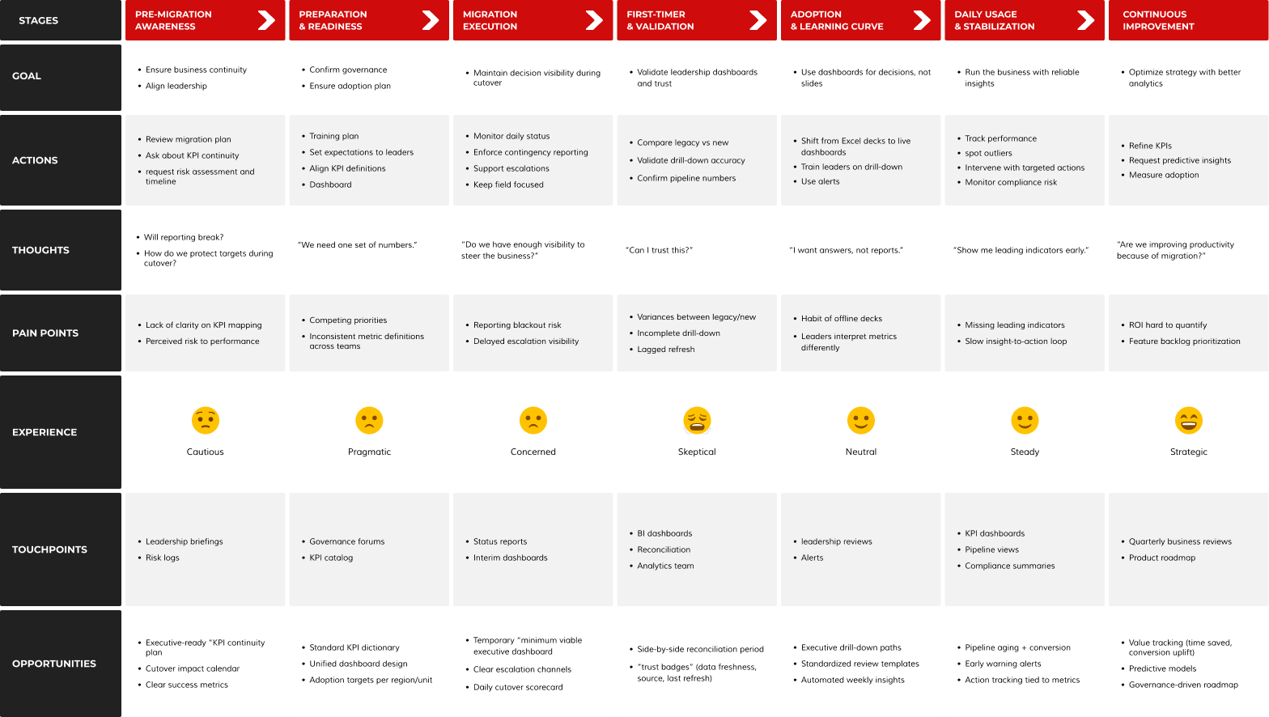The height and width of the screenshot is (717, 1269).
Task: Click "Side-by-side reconciliation period" opportunity
Action: tap(701, 649)
